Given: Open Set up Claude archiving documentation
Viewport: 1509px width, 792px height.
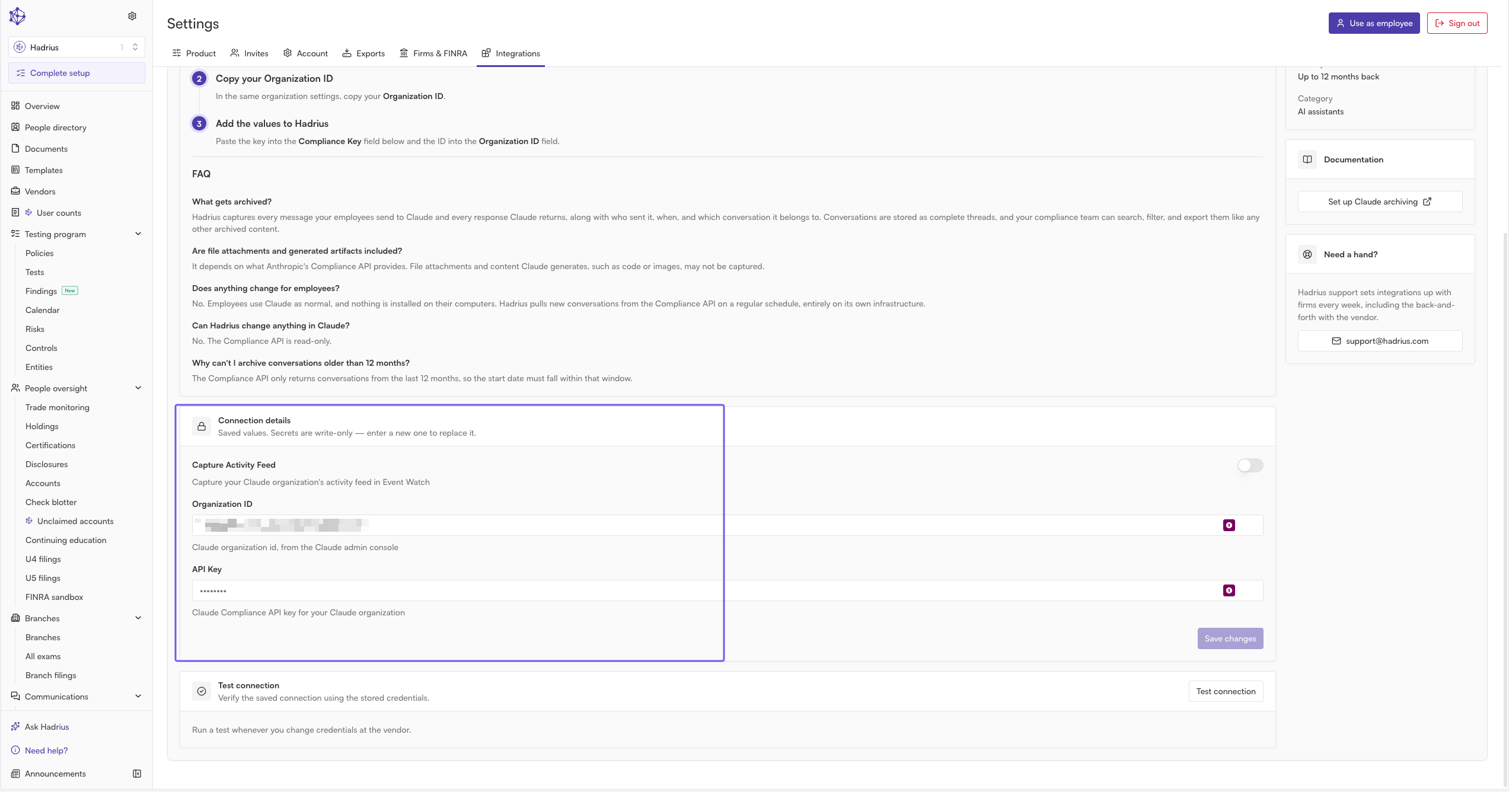Looking at the screenshot, I should 1380,202.
